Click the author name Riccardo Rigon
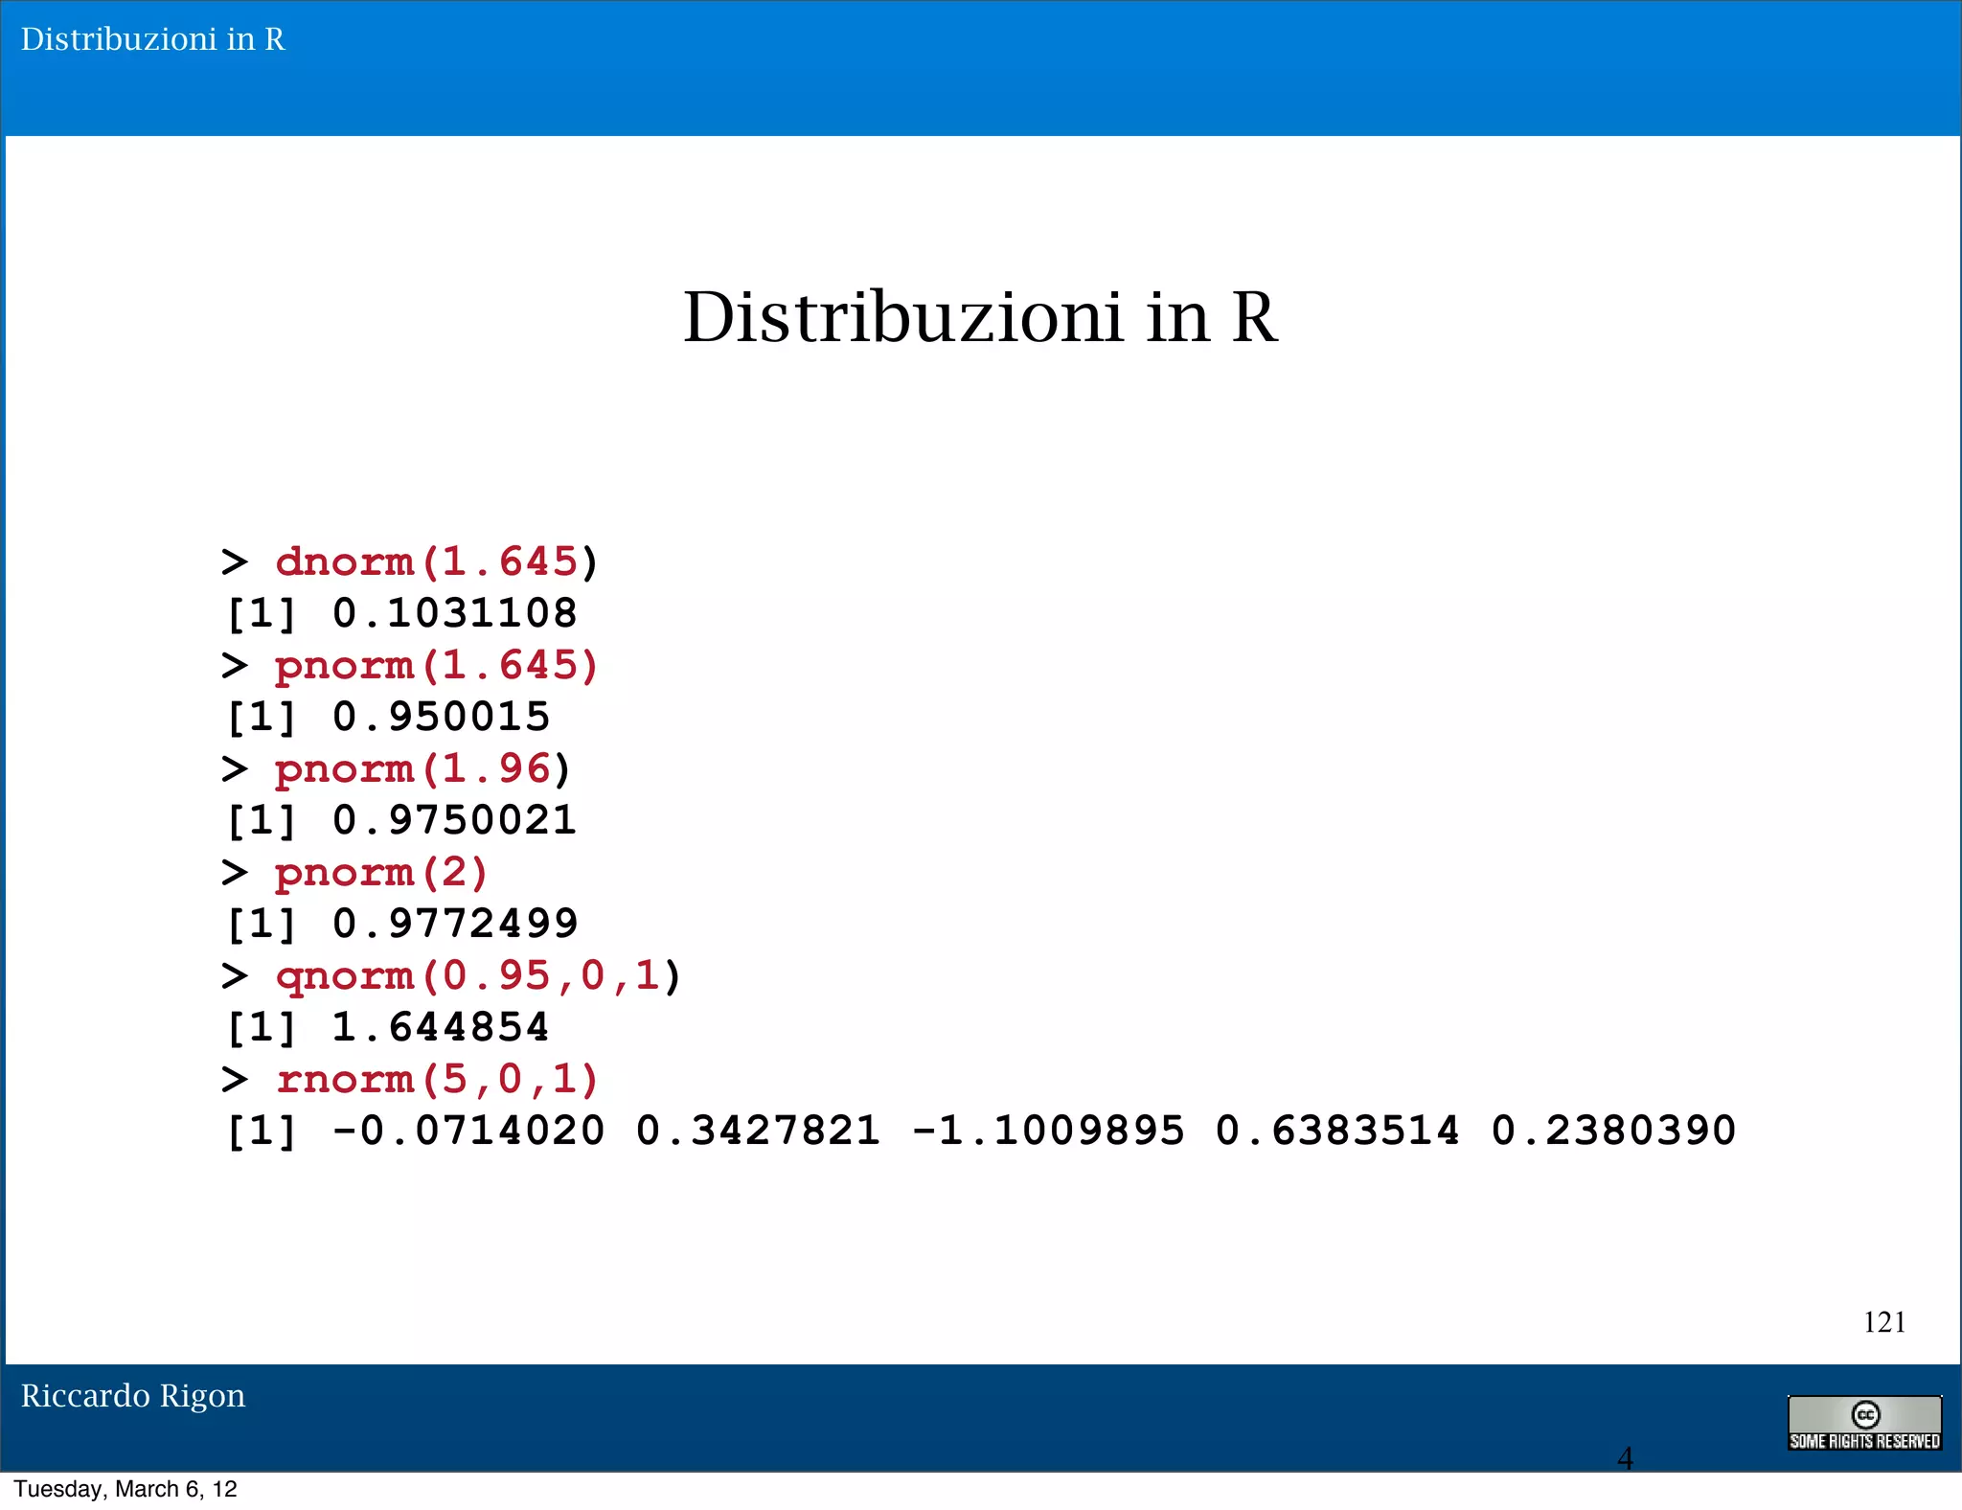1962x1510 pixels. coord(133,1396)
